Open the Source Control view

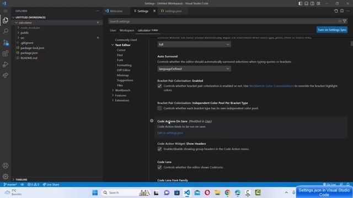(x=6, y=42)
